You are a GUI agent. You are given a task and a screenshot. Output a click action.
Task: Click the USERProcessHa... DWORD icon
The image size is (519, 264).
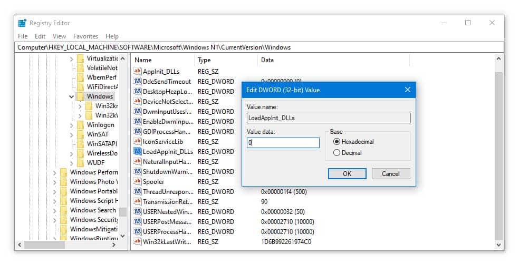coord(137,231)
